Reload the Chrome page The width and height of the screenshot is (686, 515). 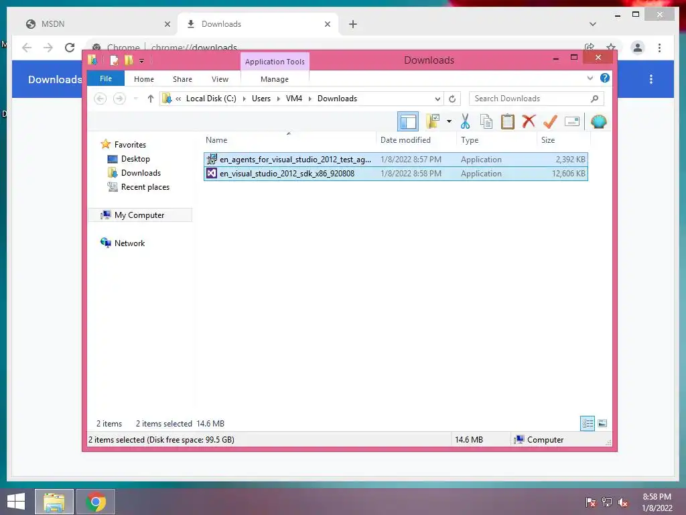[70, 48]
